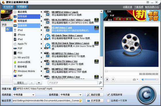
Task: Uncheck the video file item checkbox
Action: tap(7, 30)
